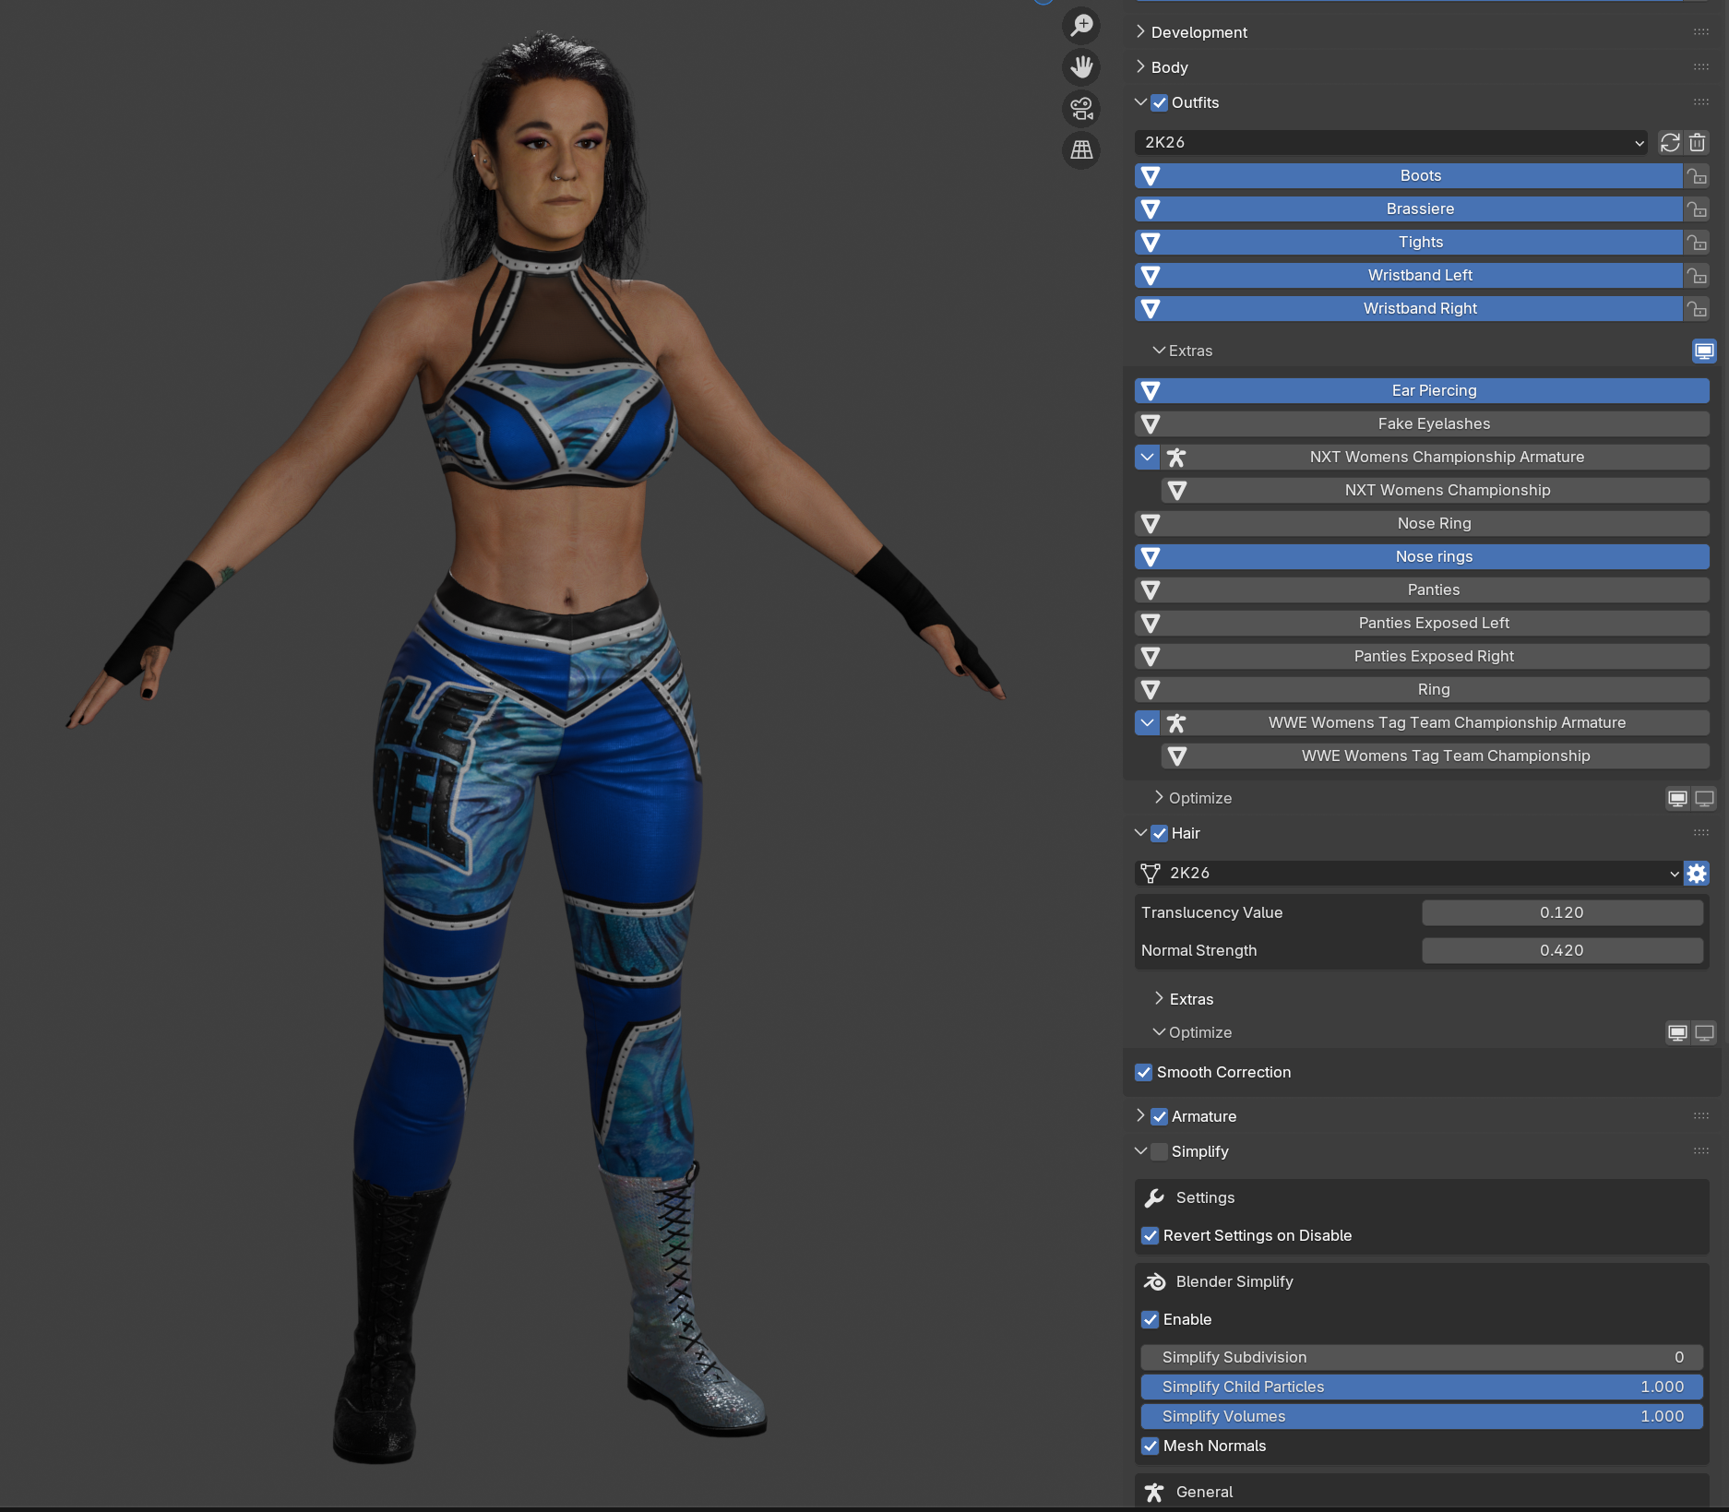Click the filled monitor icon in outfit Optimize row
Viewport: 1729px width, 1512px height.
click(x=1678, y=799)
